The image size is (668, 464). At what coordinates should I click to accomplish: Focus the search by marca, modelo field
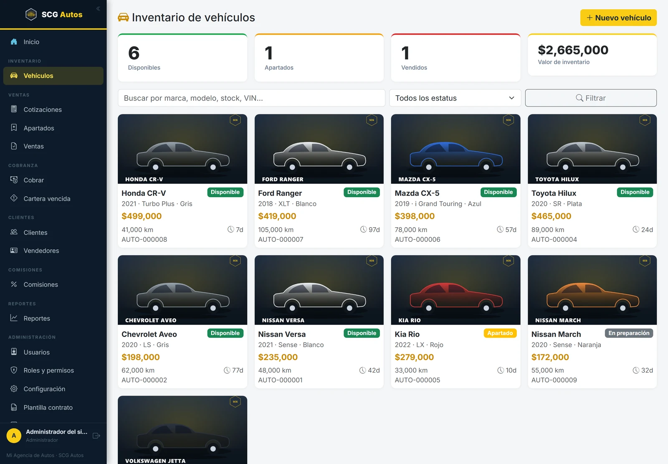(x=251, y=98)
